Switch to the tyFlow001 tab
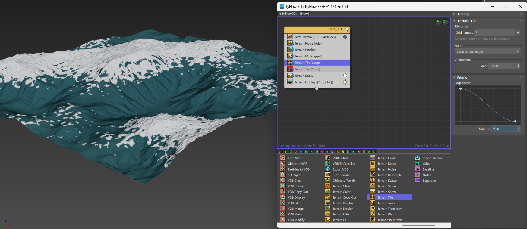This screenshot has width=527, height=229. click(x=288, y=14)
